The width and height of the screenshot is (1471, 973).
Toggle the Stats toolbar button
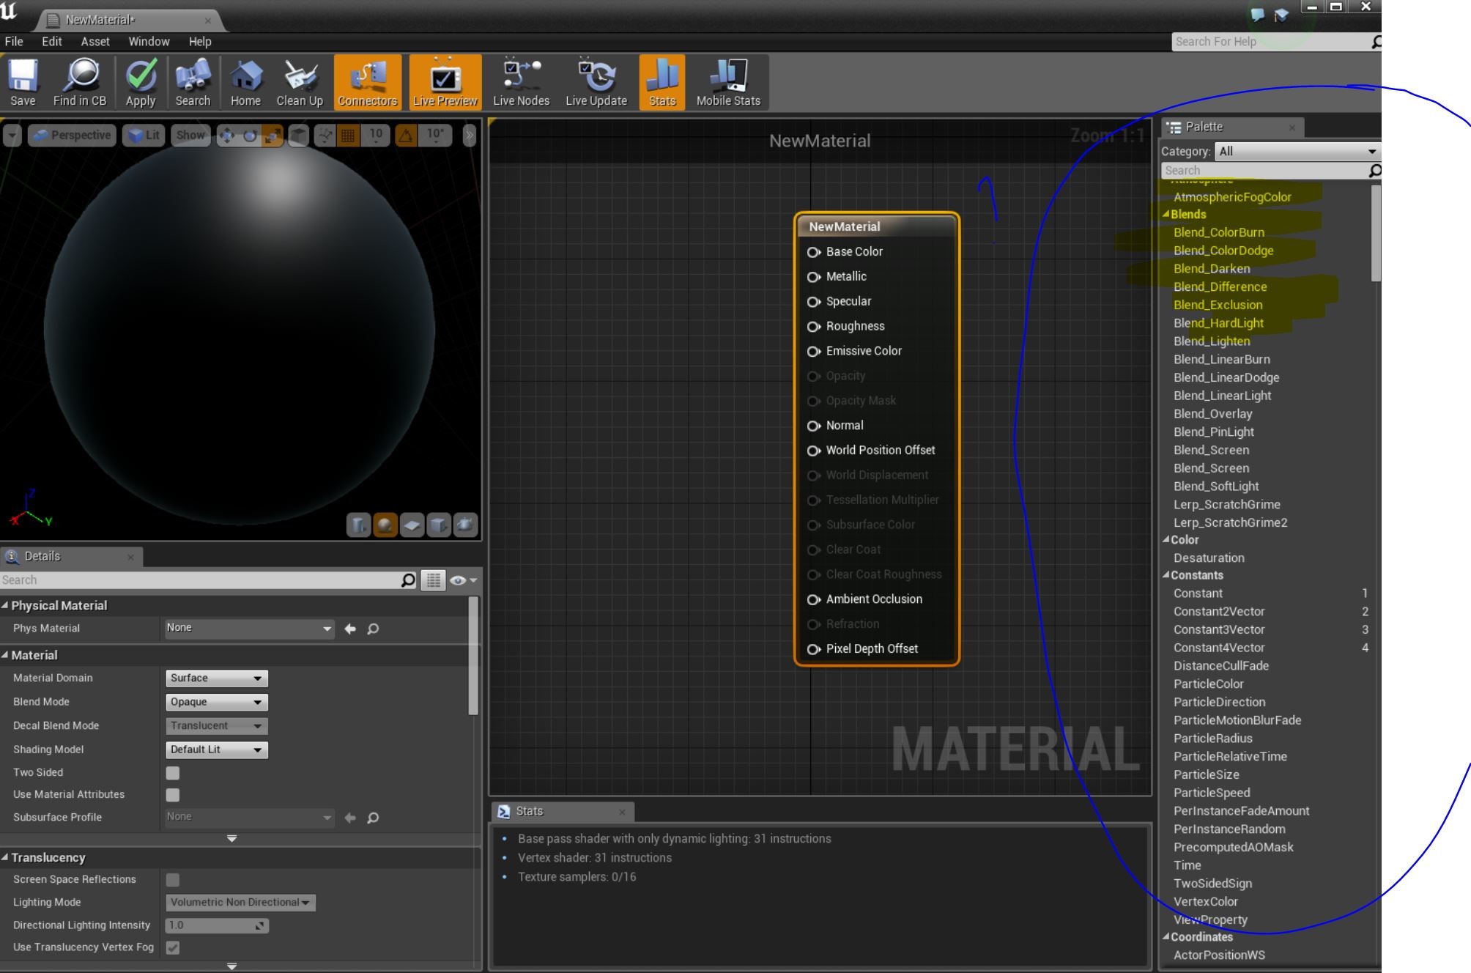click(662, 82)
